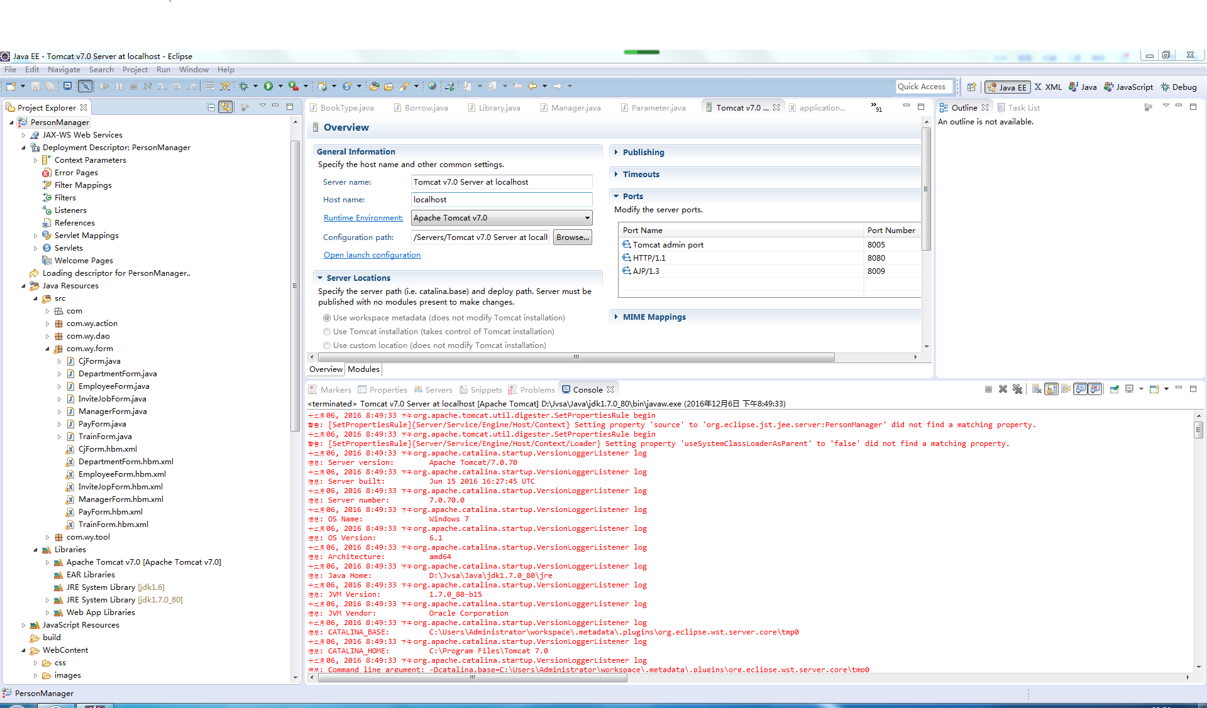
Task: Click the editor horizontal scrollbar
Action: [576, 357]
